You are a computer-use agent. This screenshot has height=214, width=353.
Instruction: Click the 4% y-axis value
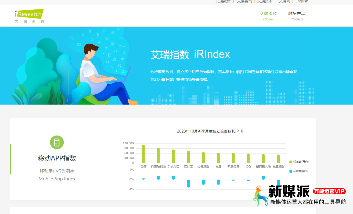[131, 170]
